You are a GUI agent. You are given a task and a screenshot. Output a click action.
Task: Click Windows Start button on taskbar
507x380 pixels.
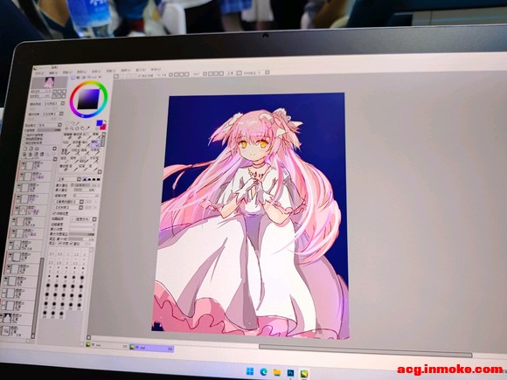click(250, 371)
